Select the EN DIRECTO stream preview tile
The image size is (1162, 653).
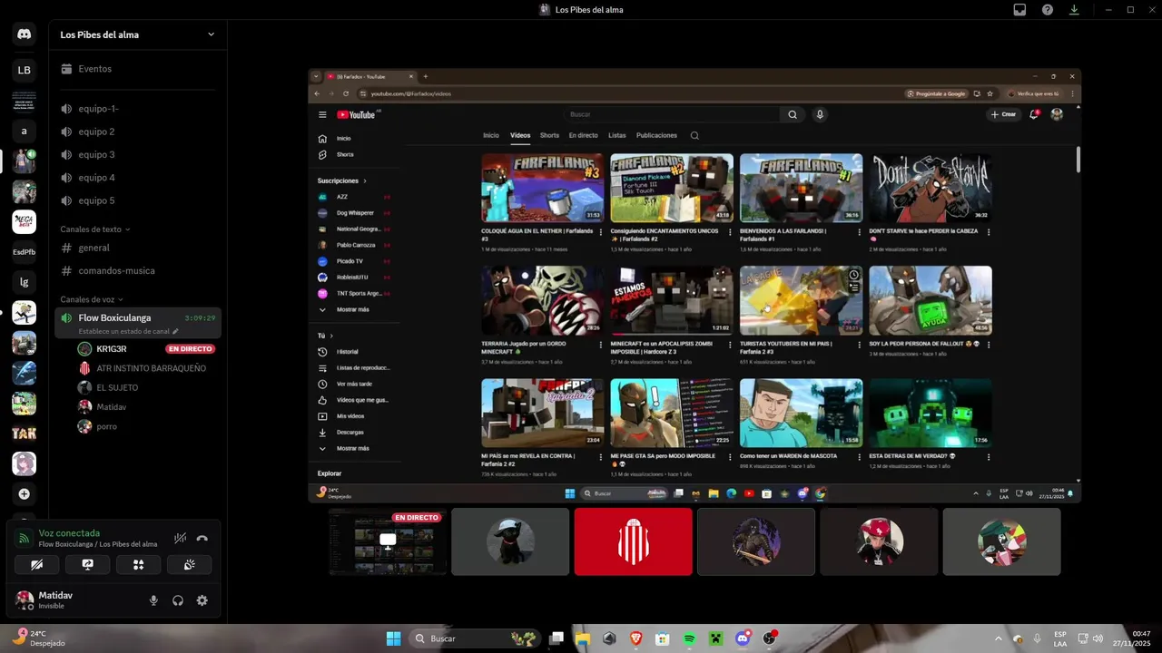(388, 541)
